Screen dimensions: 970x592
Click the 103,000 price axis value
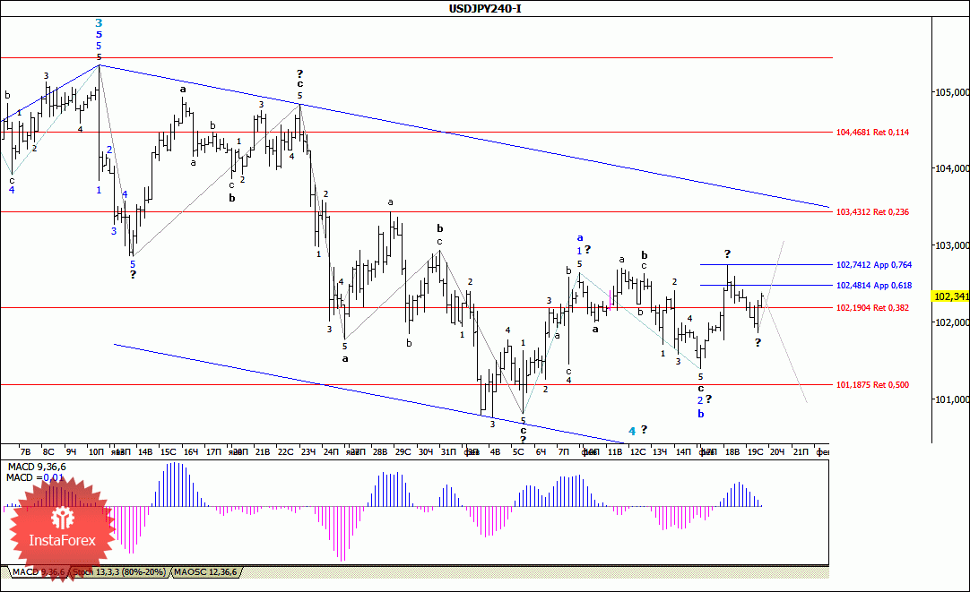tap(951, 246)
